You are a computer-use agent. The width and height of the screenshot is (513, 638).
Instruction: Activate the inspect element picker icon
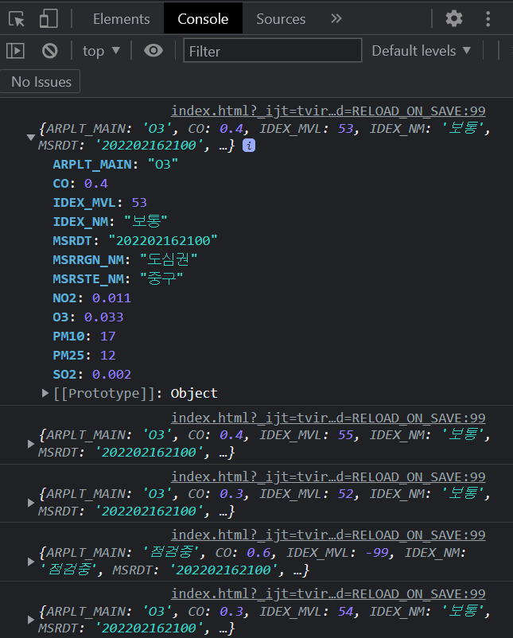[x=17, y=19]
